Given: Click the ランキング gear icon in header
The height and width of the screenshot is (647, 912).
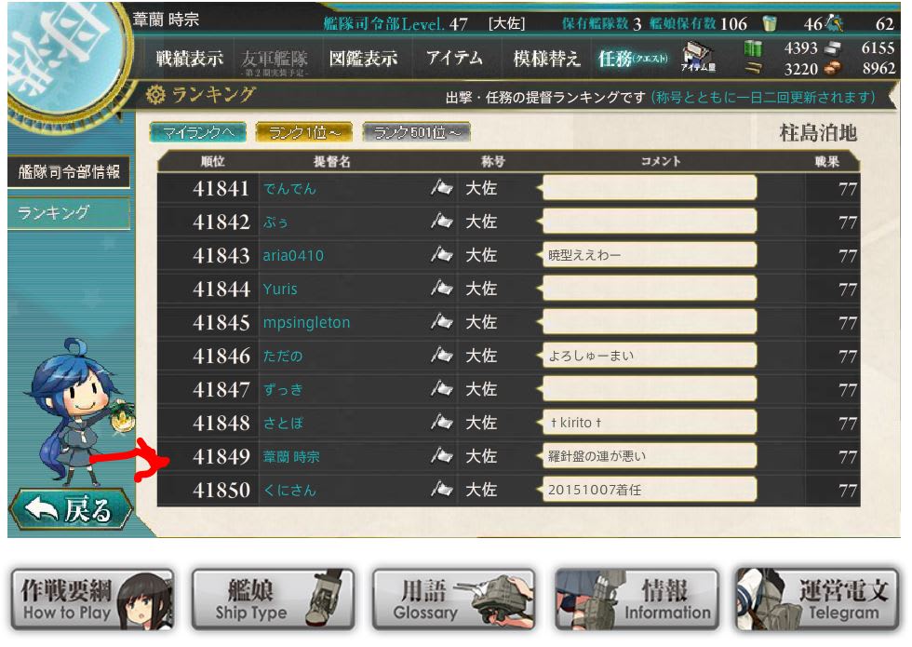Looking at the screenshot, I should point(155,94).
